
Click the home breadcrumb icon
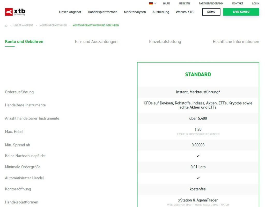6,26
